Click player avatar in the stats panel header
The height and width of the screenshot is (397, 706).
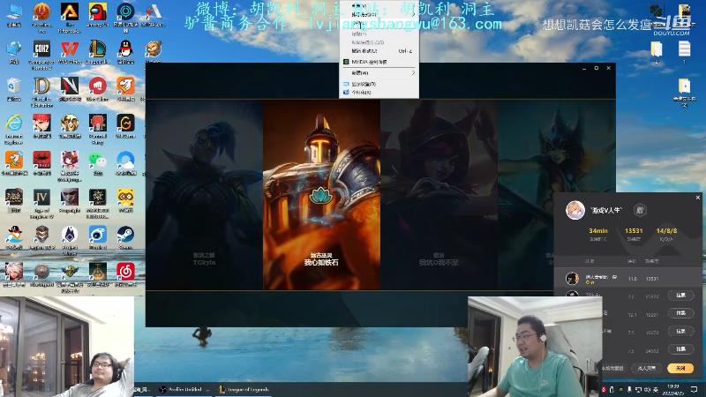pyautogui.click(x=575, y=210)
